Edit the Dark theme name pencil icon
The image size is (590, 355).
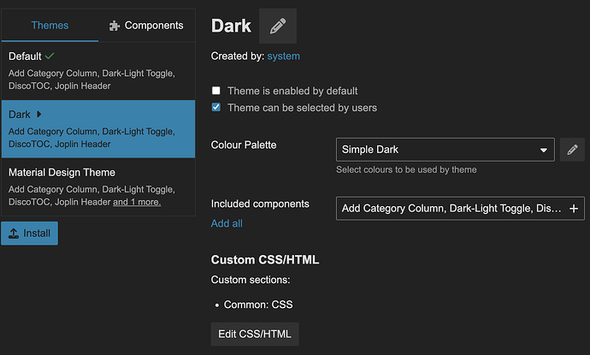tap(278, 26)
